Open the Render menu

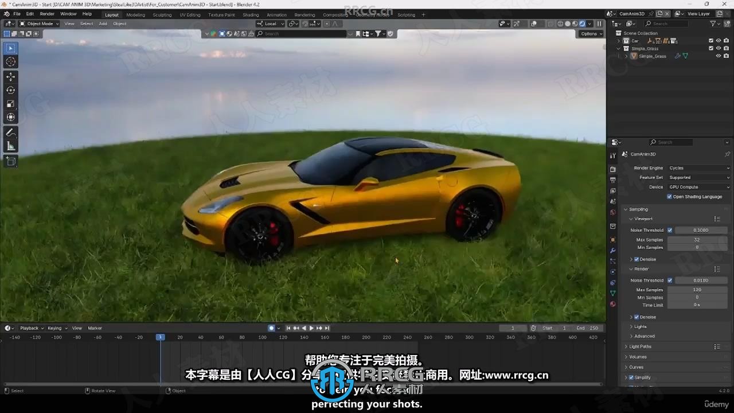click(x=47, y=14)
